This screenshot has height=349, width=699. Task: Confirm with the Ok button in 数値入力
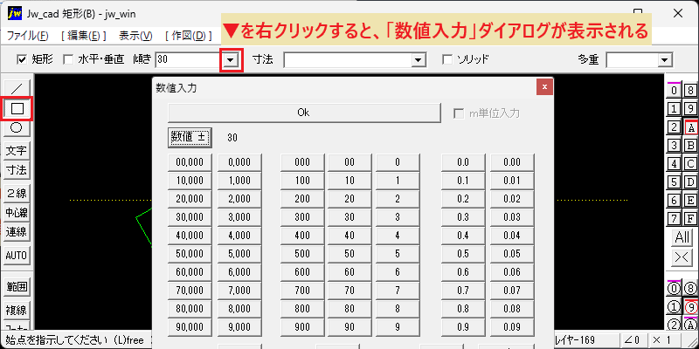(x=304, y=113)
